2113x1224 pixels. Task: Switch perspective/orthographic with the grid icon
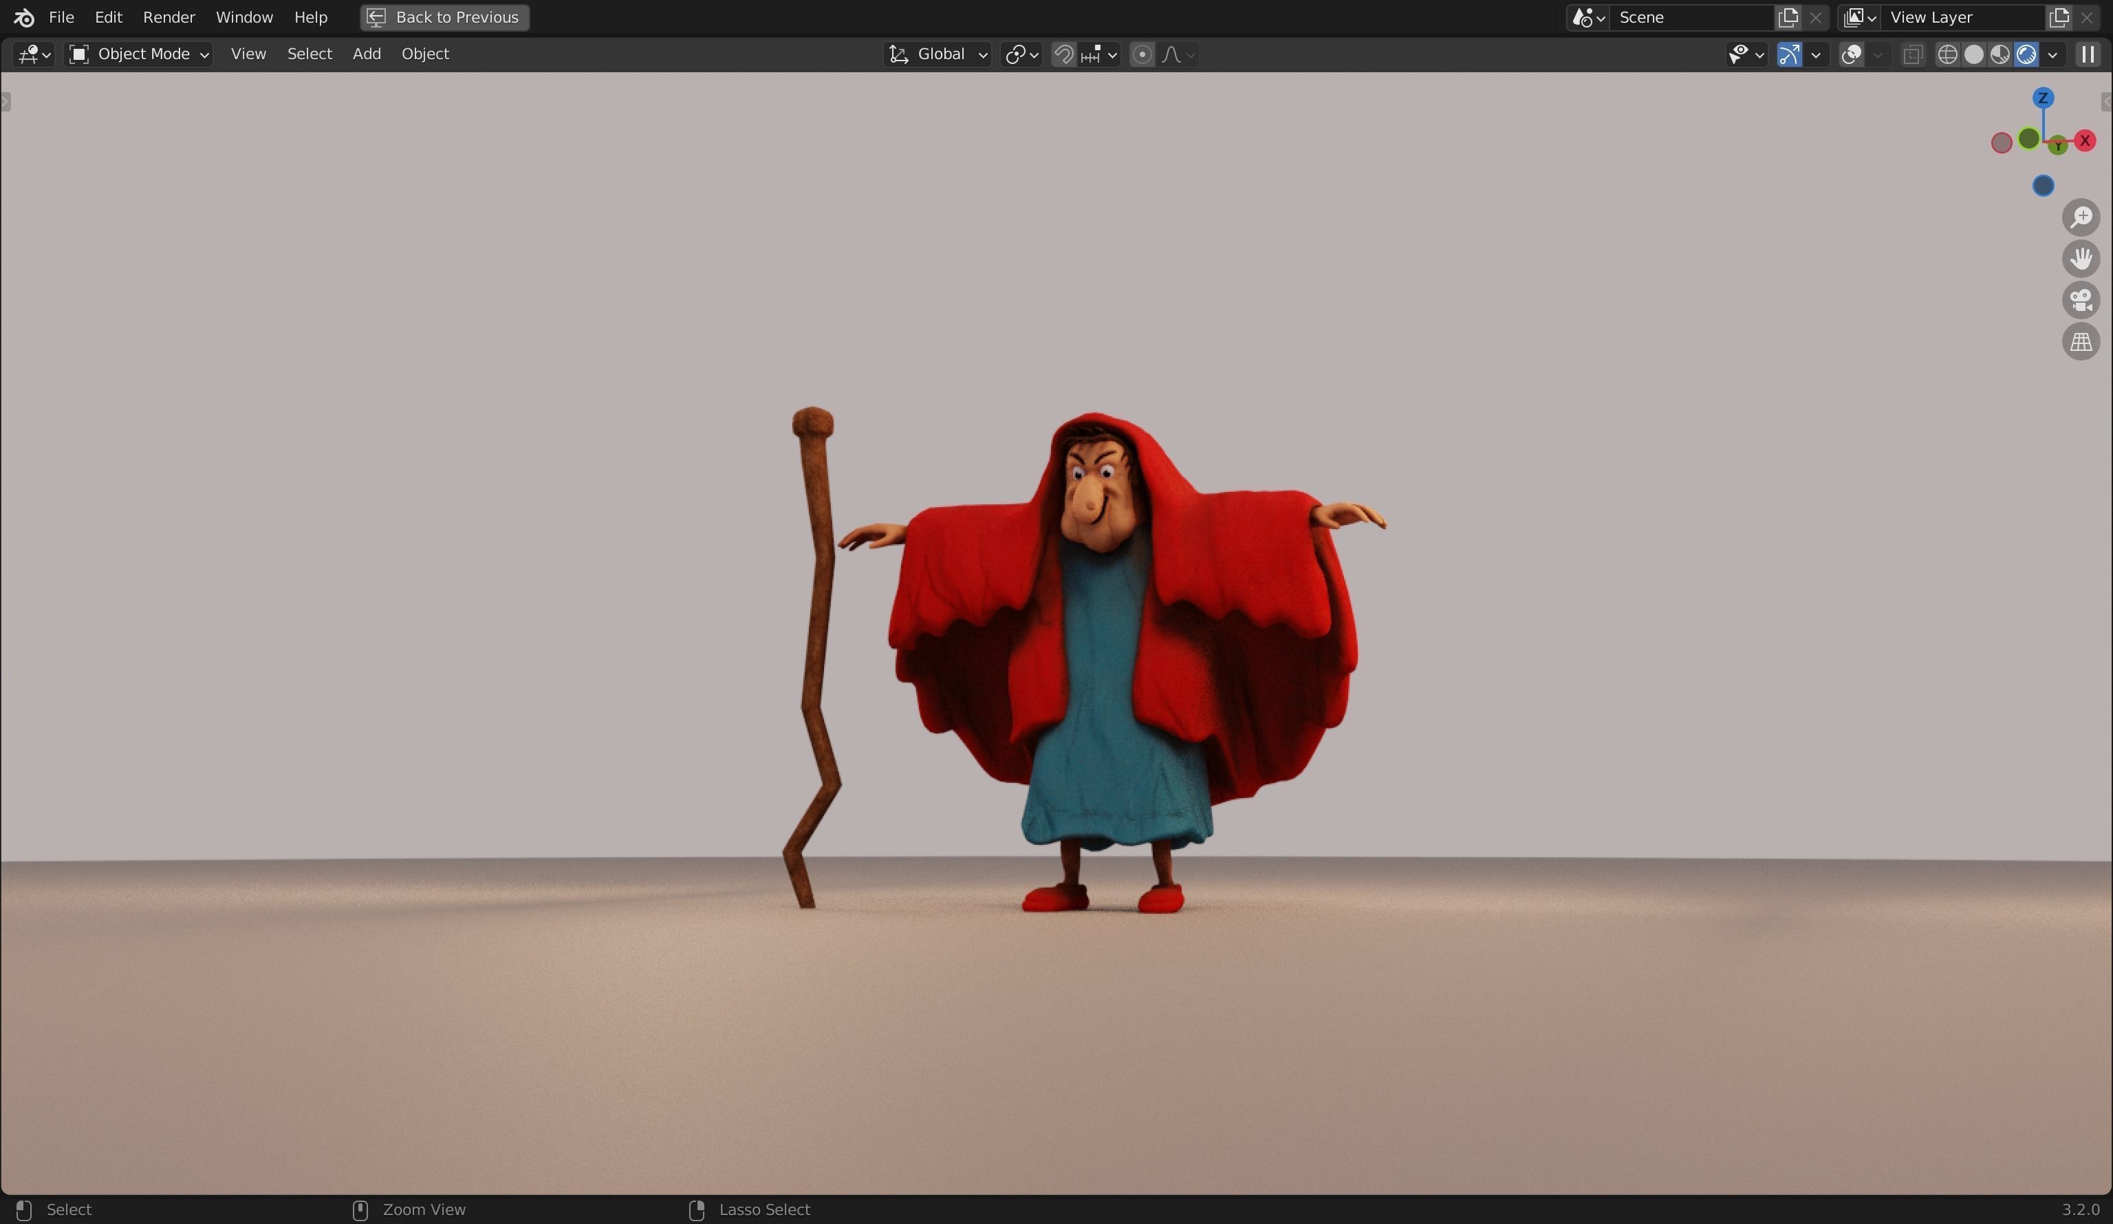click(x=2081, y=341)
